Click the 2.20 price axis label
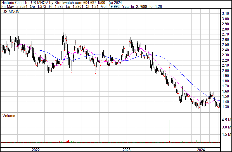 click(225, 60)
